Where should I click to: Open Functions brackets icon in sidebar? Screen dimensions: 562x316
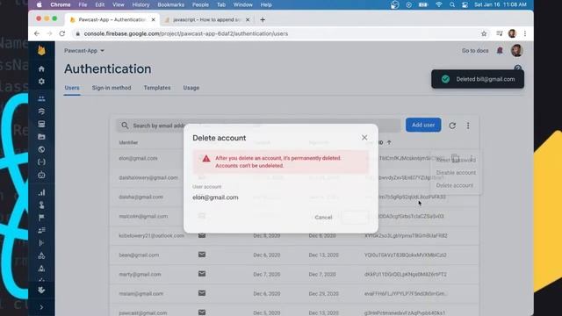(41, 162)
